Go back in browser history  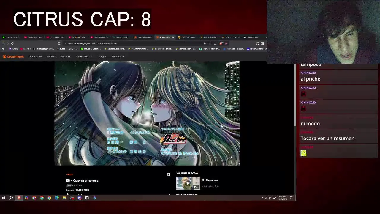point(3,43)
